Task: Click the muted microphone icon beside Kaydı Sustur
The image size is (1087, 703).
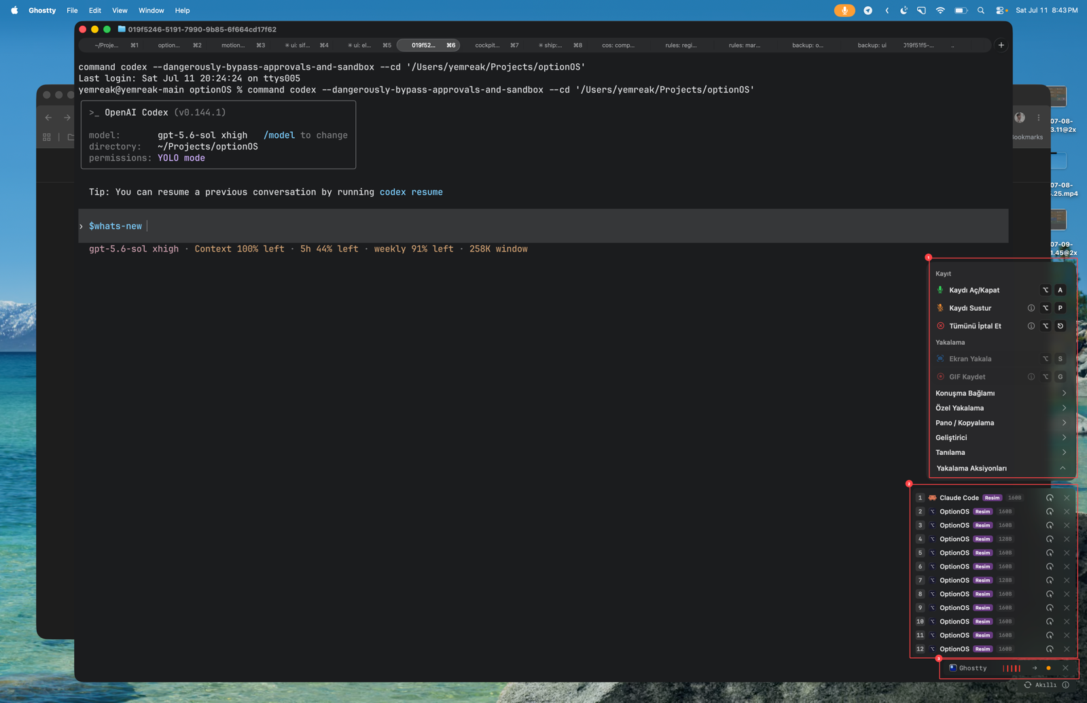Action: coord(940,308)
